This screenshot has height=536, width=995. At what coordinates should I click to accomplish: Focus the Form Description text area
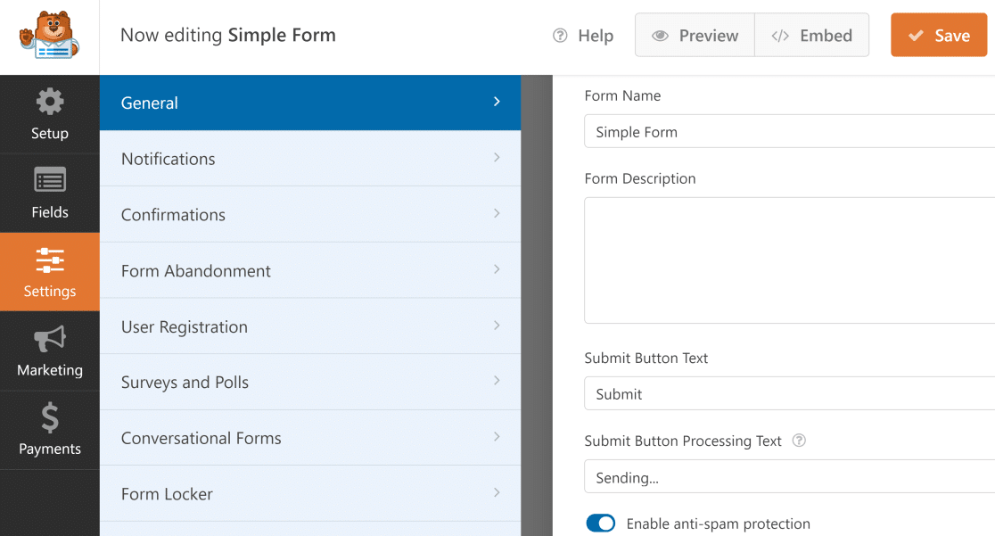789,260
